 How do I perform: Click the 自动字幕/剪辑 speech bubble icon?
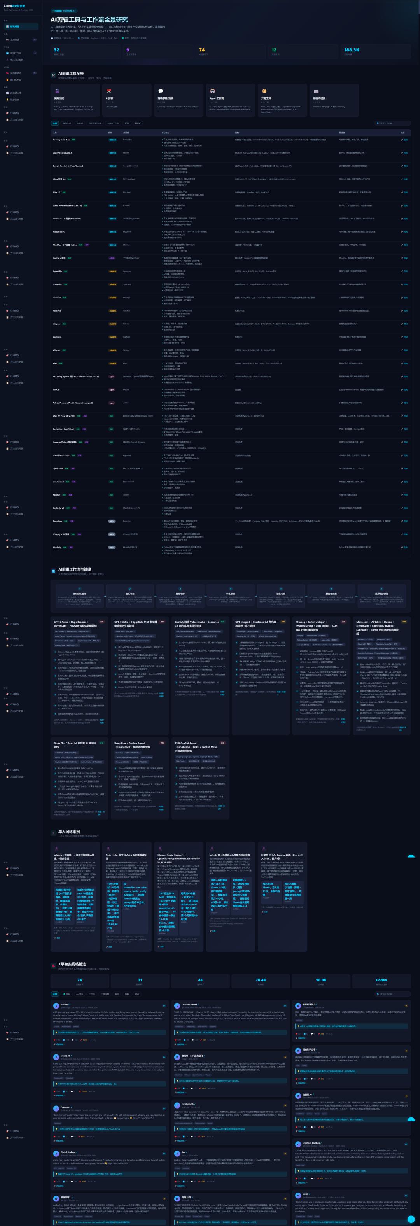[x=160, y=91]
